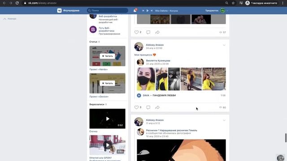Open the Видеозаписи section header
Screen dimensions: 287x161
click(98, 104)
